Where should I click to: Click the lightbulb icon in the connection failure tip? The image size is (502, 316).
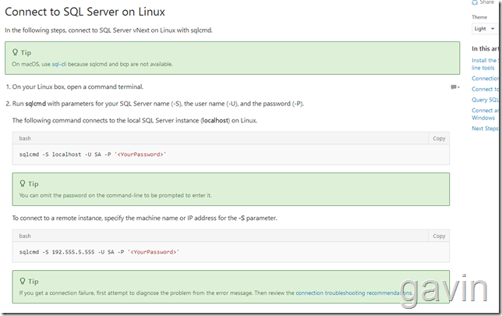[x=23, y=281]
